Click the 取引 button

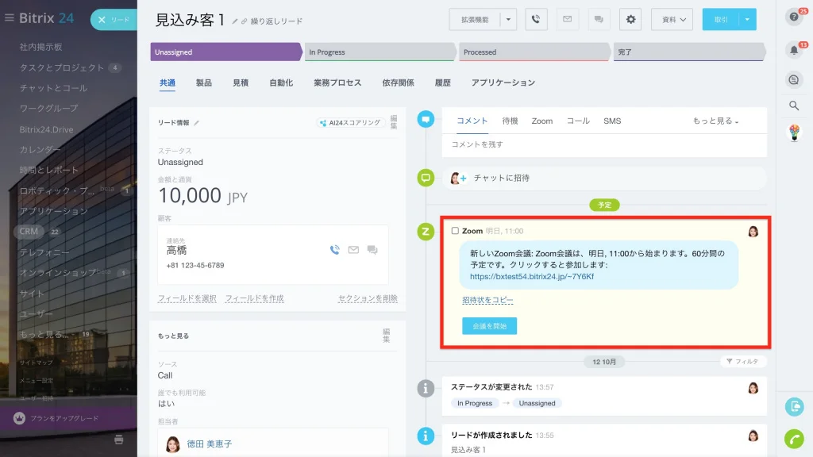tap(721, 20)
